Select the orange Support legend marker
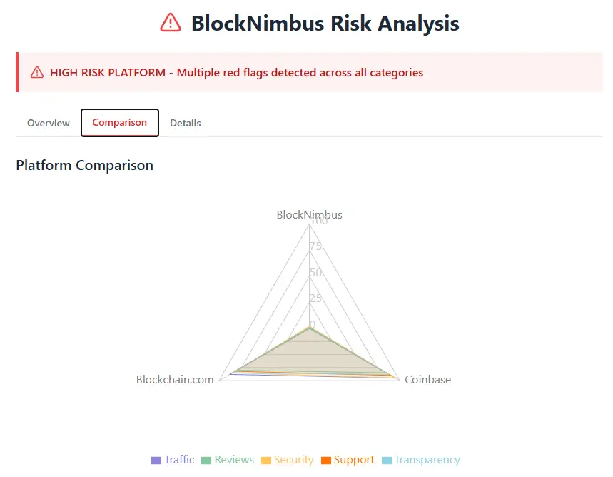 [x=325, y=460]
